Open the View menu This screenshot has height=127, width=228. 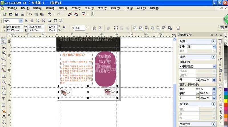pos(38,8)
